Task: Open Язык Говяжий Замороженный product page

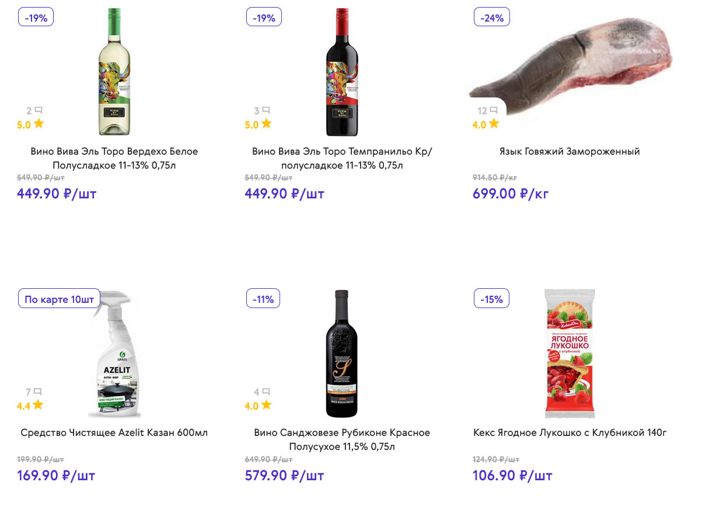Action: [x=570, y=152]
